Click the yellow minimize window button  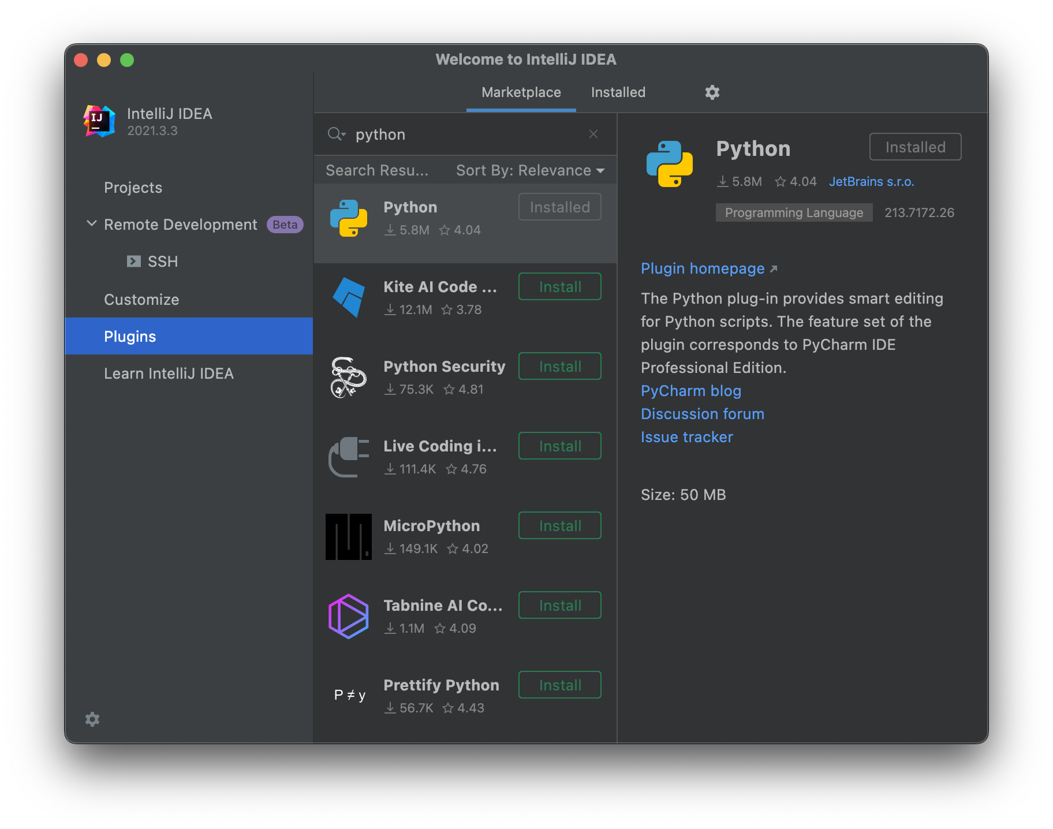104,60
